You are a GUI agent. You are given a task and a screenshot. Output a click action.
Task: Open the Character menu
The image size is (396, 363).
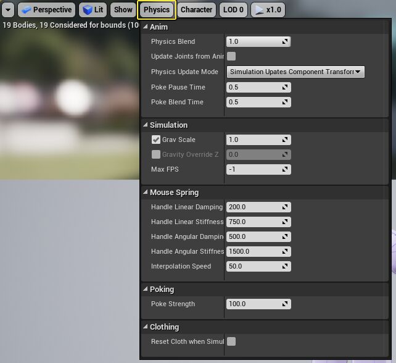tap(197, 10)
